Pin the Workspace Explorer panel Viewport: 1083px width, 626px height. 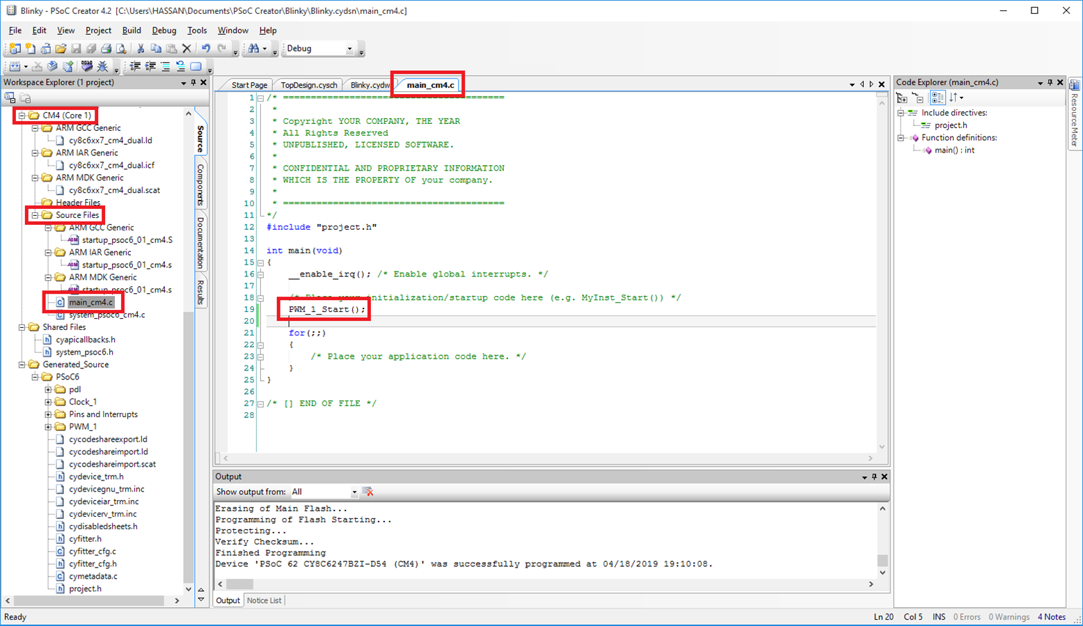193,82
